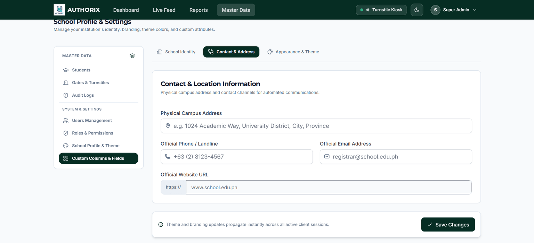Image resolution: width=534 pixels, height=243 pixels.
Task: Click the SYSTEM & SETTINGS section label
Action: (82, 109)
